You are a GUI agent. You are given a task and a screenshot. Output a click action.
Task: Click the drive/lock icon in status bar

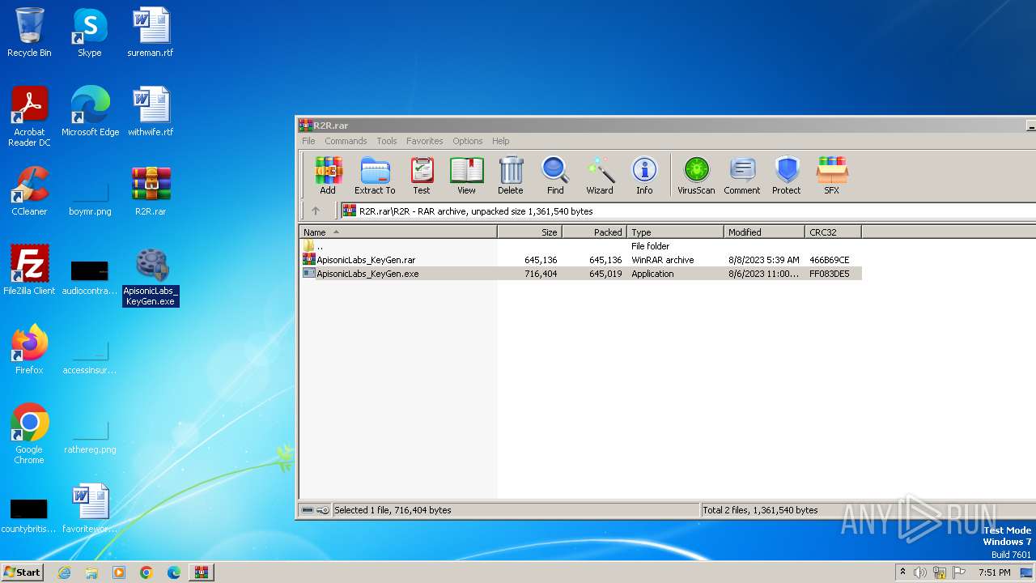coord(315,510)
